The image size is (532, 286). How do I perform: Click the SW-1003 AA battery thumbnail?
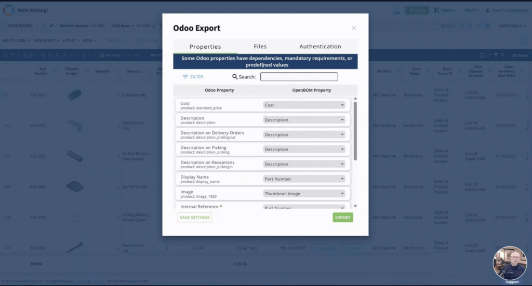(x=75, y=156)
